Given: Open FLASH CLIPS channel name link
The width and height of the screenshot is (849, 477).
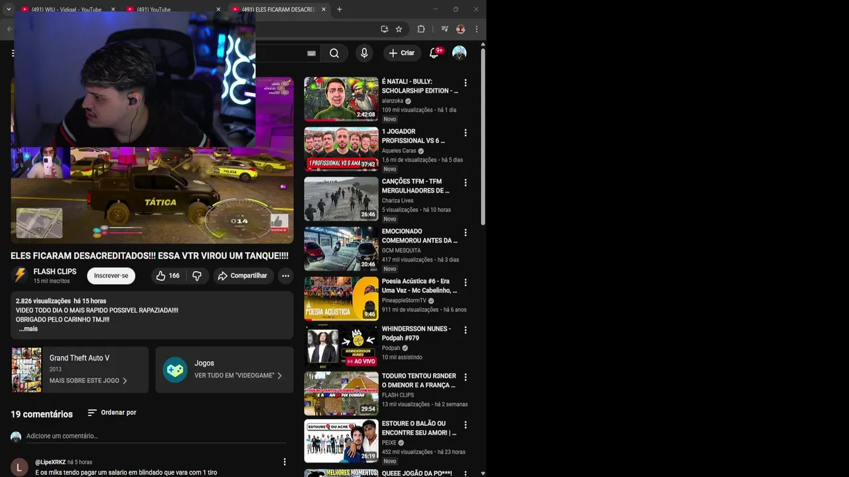Looking at the screenshot, I should pos(55,272).
